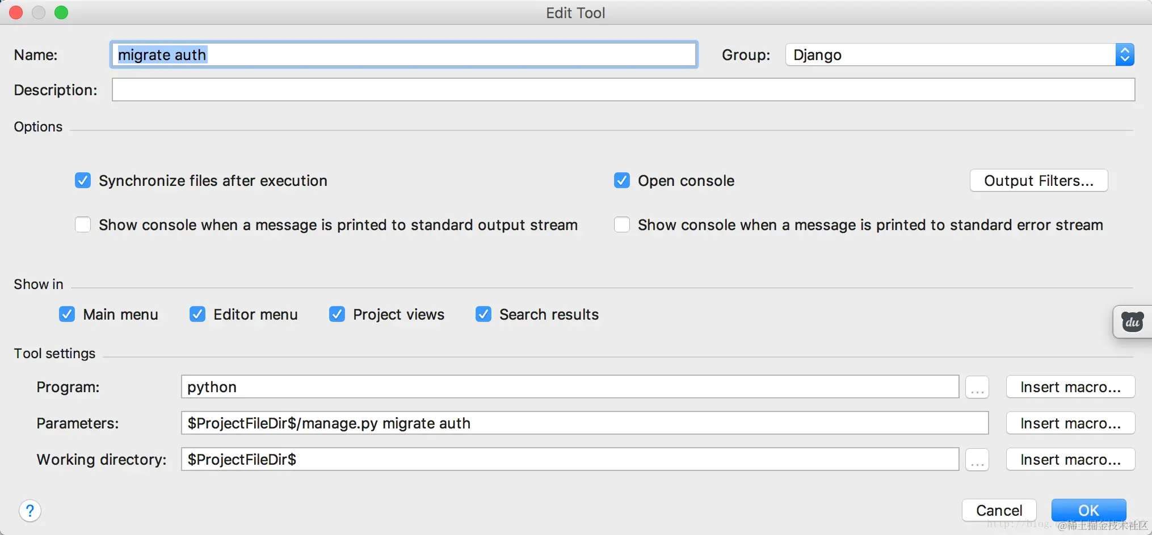Enable show console on standard error stream
Screen dimensions: 1152x535
coord(622,225)
